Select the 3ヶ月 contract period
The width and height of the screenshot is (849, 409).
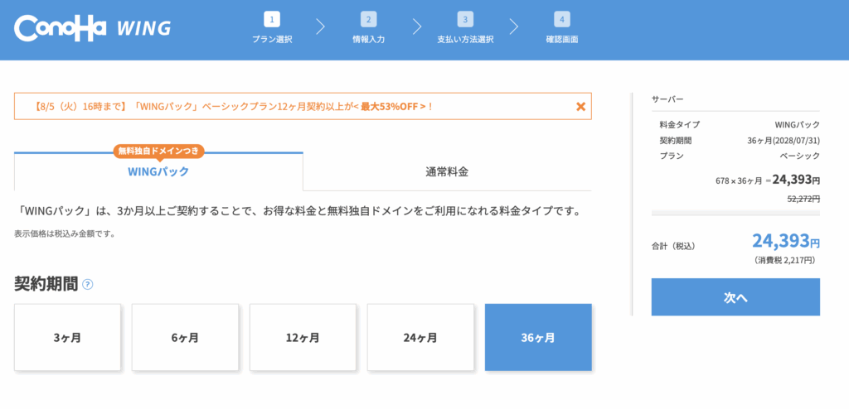click(67, 338)
